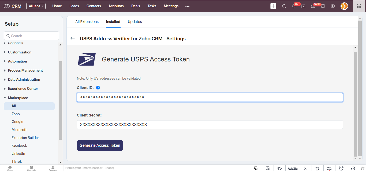This screenshot has height=171, width=366.
Task: Open the Leads module
Action: [74, 6]
